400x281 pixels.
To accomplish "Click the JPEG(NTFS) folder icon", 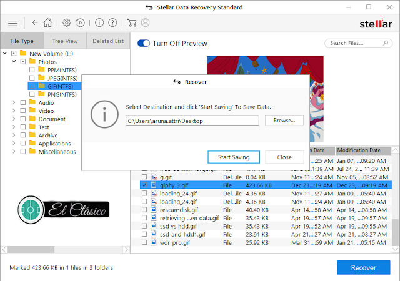I will point(41,77).
